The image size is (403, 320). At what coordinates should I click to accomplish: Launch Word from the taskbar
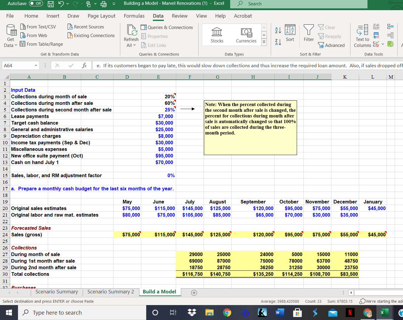coord(280,313)
